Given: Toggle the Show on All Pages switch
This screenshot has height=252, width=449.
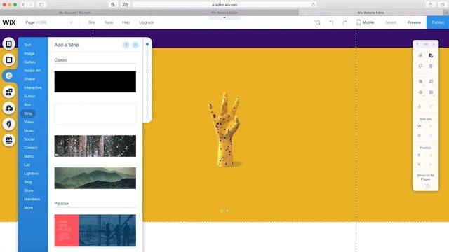Looking at the screenshot, I should [426, 186].
